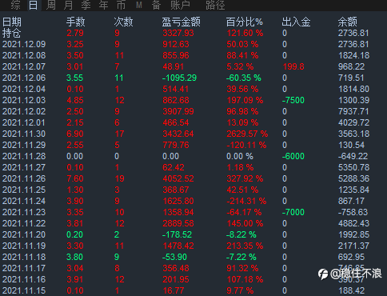The image size is (387, 296).
Task: Open the 季 quarterly tab
Action: [86, 5]
